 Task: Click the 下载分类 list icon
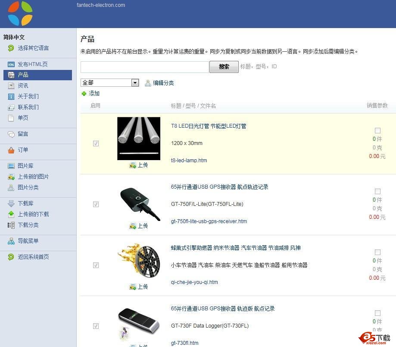11,225
